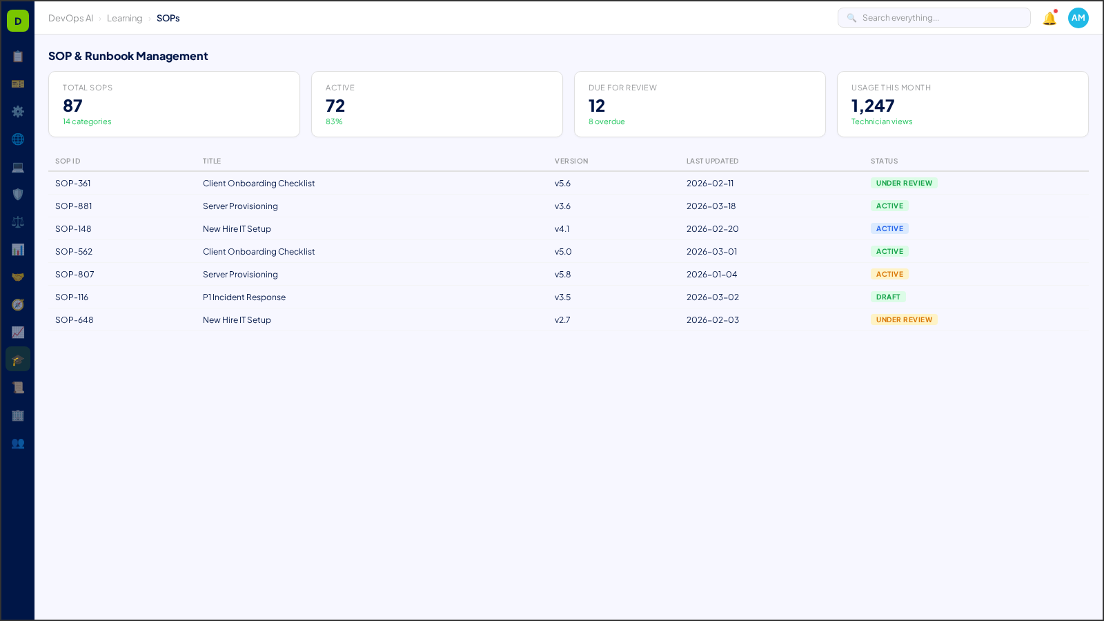Toggle the UNDER REVIEW status on SOP-361
The width and height of the screenshot is (1104, 621).
(x=904, y=183)
